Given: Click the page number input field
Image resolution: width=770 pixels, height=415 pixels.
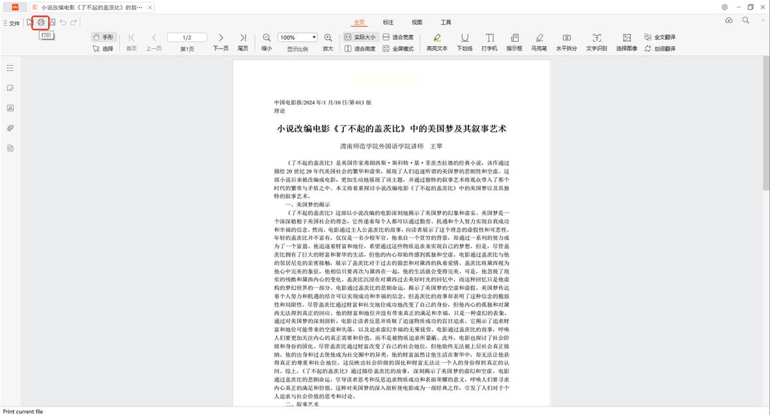Looking at the screenshot, I should pyautogui.click(x=186, y=37).
